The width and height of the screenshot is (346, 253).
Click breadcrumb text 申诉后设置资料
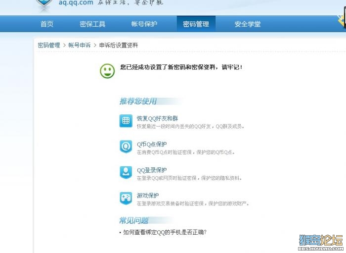[x=119, y=45]
